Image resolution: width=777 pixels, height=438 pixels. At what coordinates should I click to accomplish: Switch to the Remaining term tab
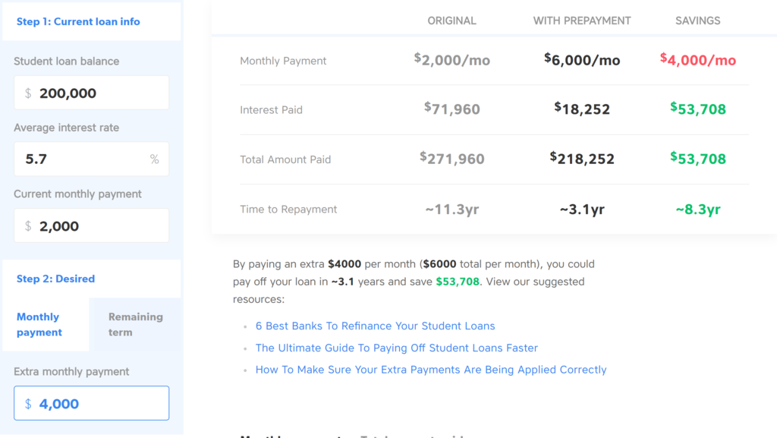click(x=136, y=325)
